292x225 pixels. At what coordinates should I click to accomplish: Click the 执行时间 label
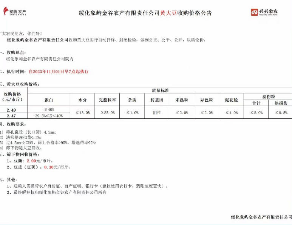[13, 72]
